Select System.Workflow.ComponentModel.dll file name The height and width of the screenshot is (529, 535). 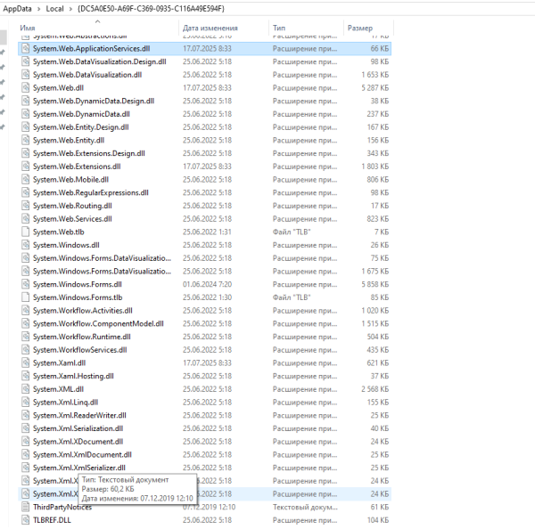[x=98, y=323]
